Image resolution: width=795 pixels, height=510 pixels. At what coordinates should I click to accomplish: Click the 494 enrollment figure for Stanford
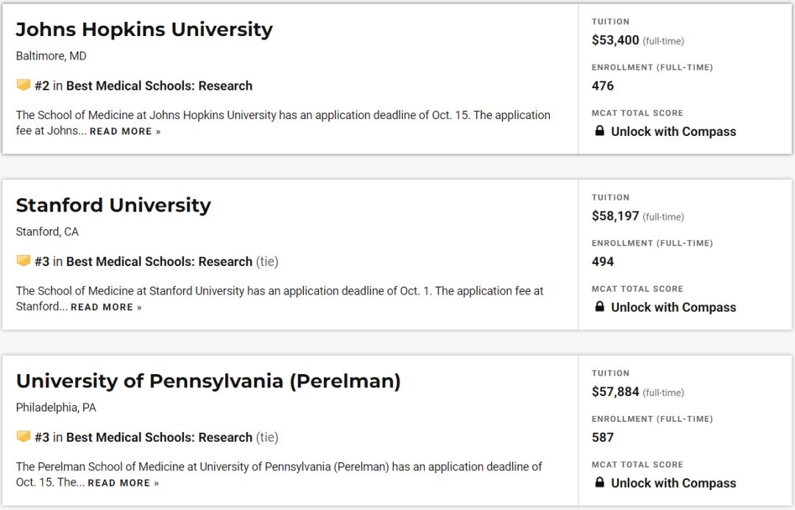(603, 262)
